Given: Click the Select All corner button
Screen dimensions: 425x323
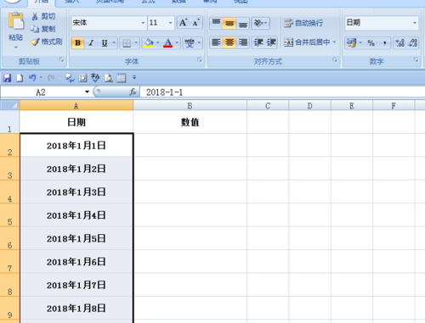Looking at the screenshot, I should (10, 106).
